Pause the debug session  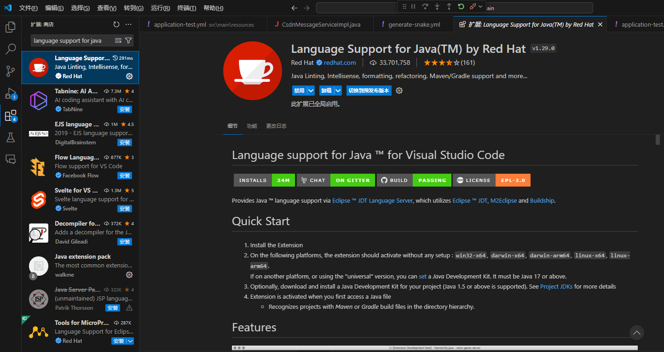click(413, 6)
